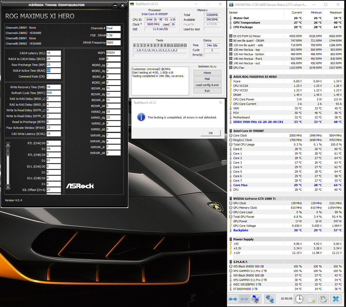
Task: Click the blue info icon in the TestMem5 dialog
Action: [x=141, y=117]
